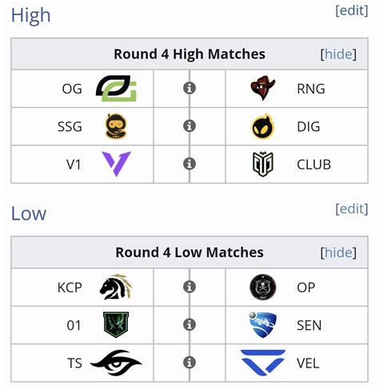Click the Renegades cowboy logo
The height and width of the screenshot is (389, 379).
[x=263, y=88]
